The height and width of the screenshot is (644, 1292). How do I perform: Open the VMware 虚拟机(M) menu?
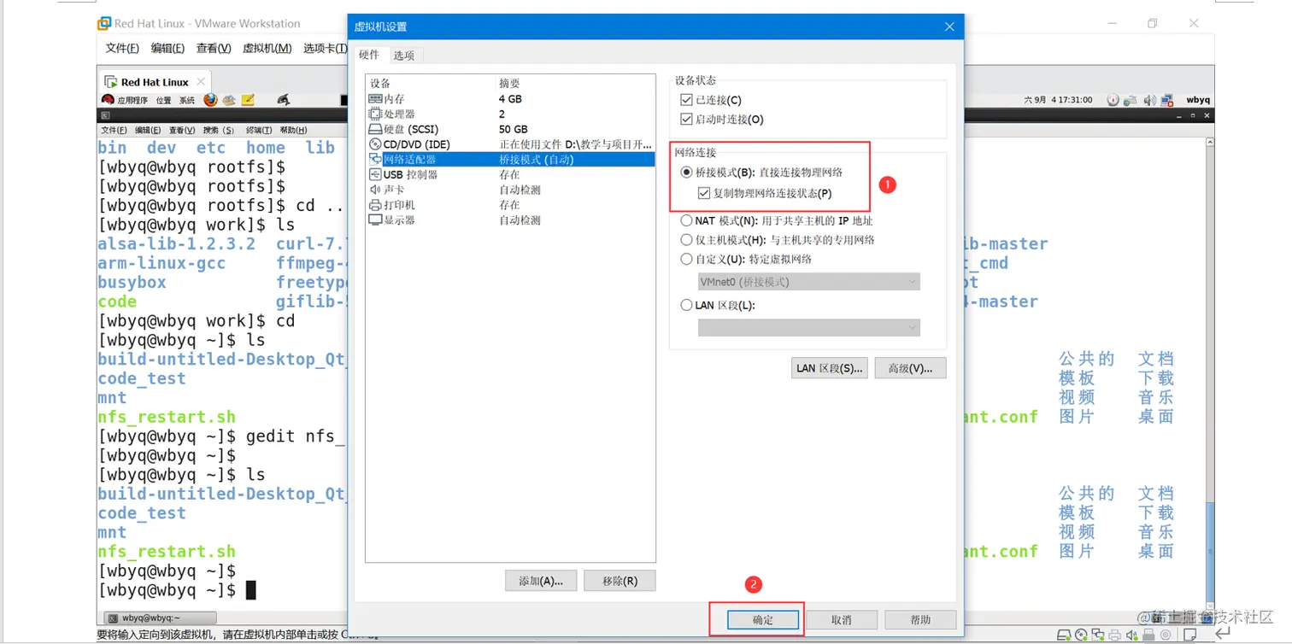pos(267,48)
